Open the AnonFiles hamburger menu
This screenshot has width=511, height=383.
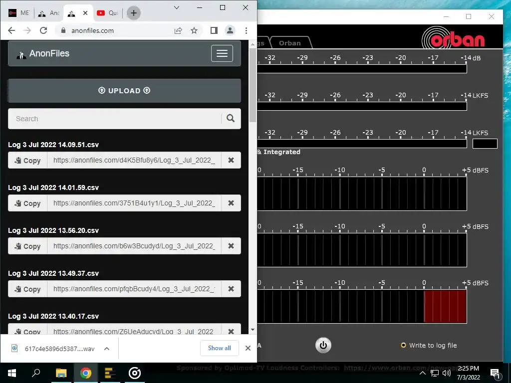[x=222, y=53]
